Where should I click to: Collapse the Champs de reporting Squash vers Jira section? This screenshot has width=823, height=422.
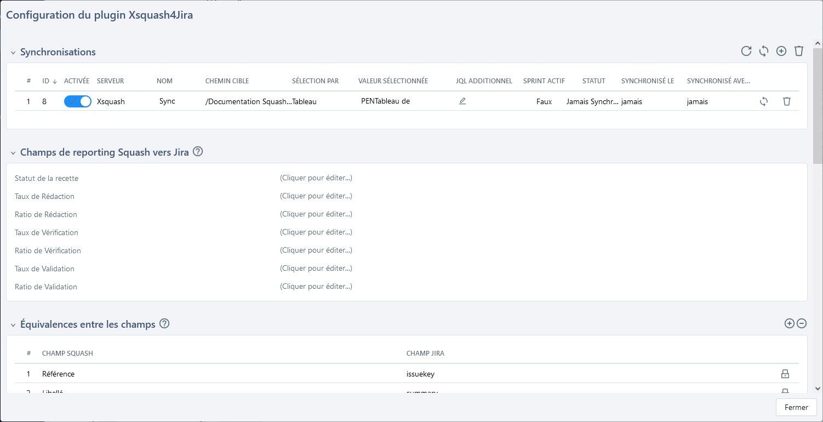click(x=13, y=152)
